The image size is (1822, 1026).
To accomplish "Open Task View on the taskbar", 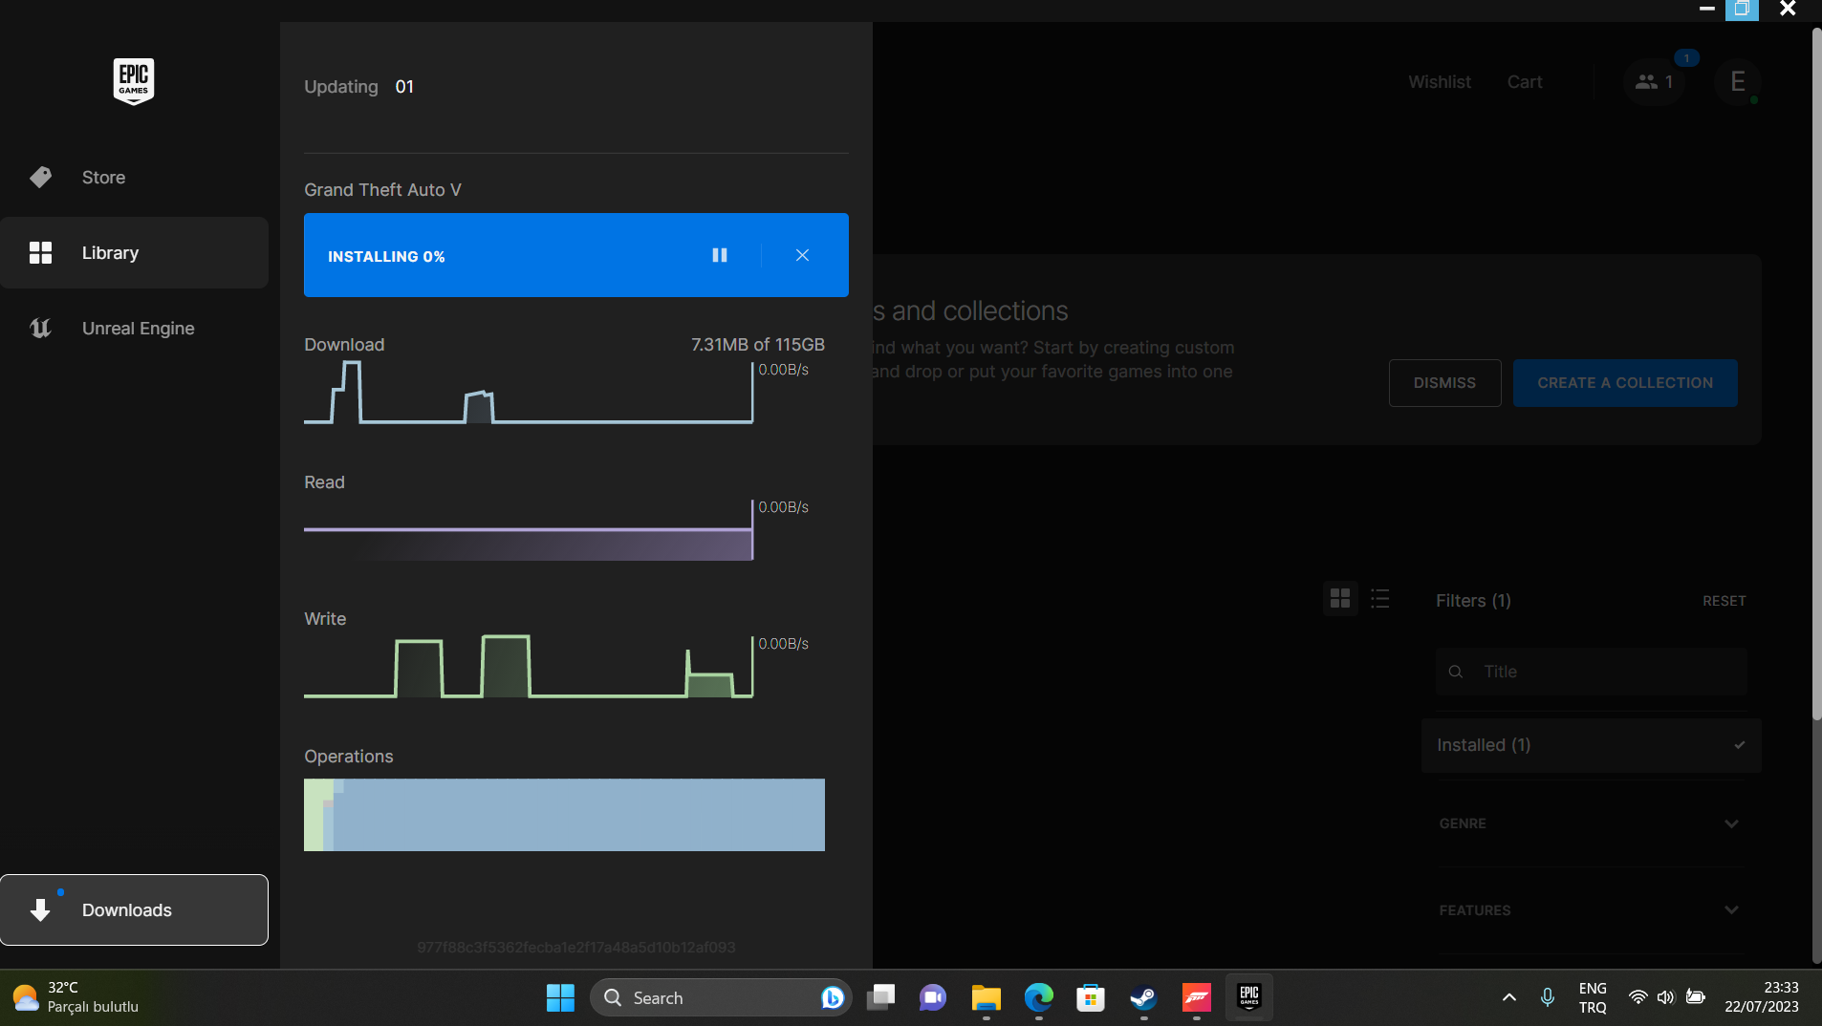I will click(x=880, y=998).
